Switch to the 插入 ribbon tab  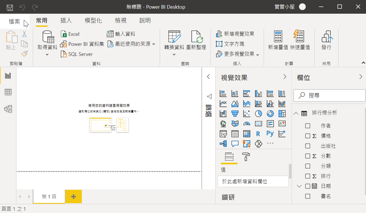66,20
